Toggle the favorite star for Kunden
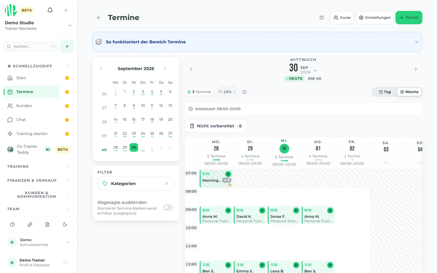The height and width of the screenshot is (273, 437). click(67, 106)
